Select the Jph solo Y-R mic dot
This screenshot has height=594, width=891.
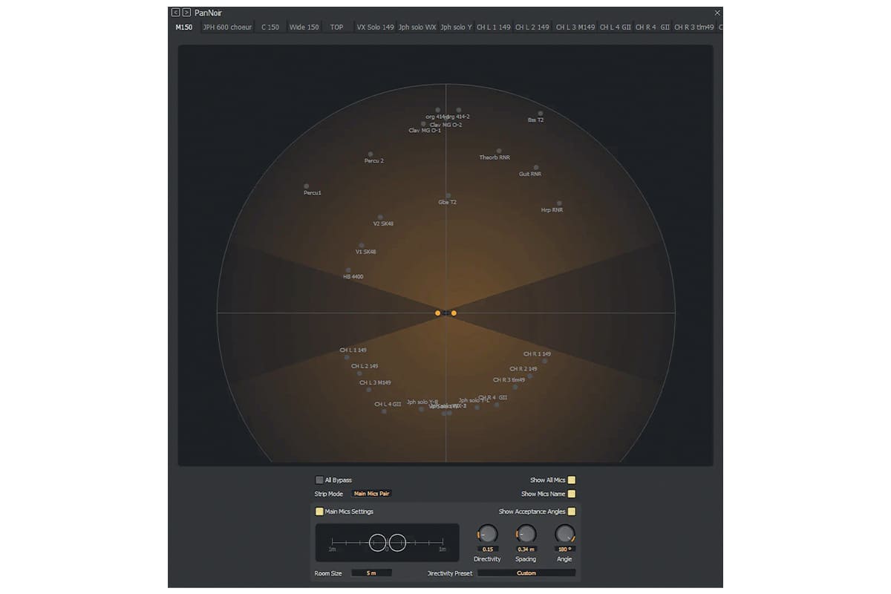(421, 409)
